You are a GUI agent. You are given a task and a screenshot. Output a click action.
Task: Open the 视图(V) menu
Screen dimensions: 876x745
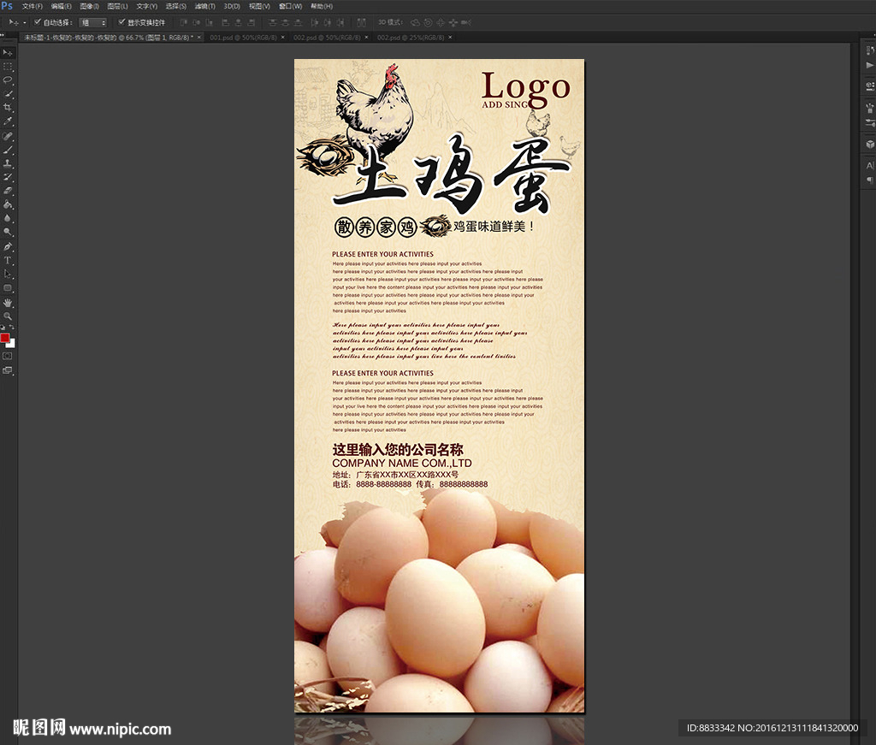259,6
